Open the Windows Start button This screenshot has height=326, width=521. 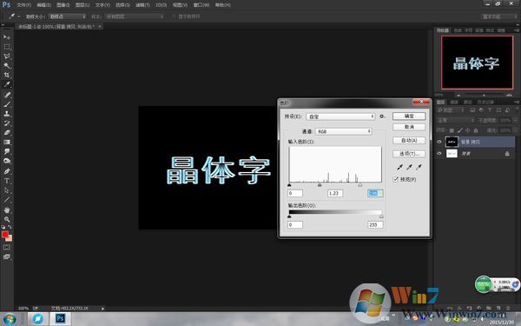pyautogui.click(x=10, y=319)
